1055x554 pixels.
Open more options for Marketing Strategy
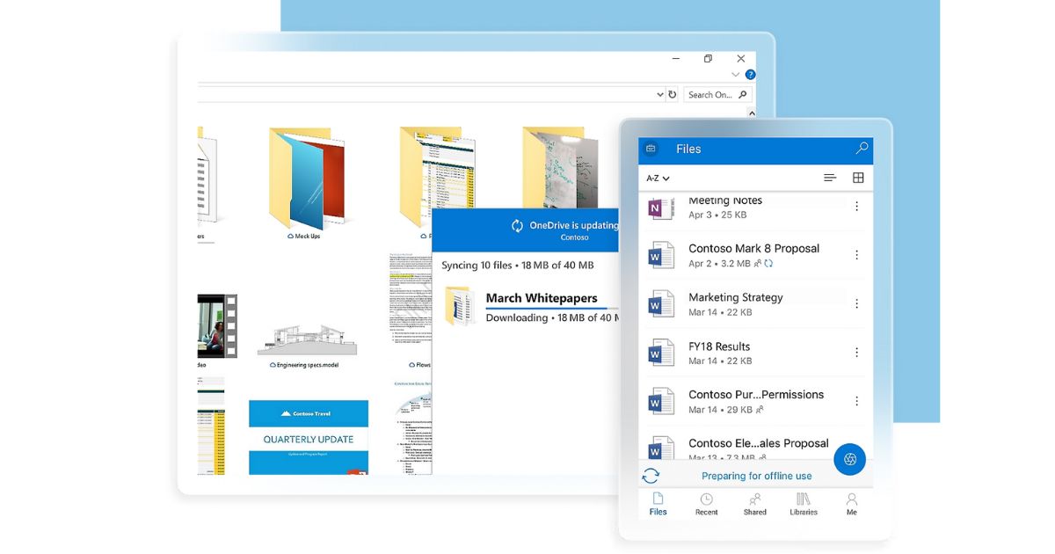(x=856, y=303)
